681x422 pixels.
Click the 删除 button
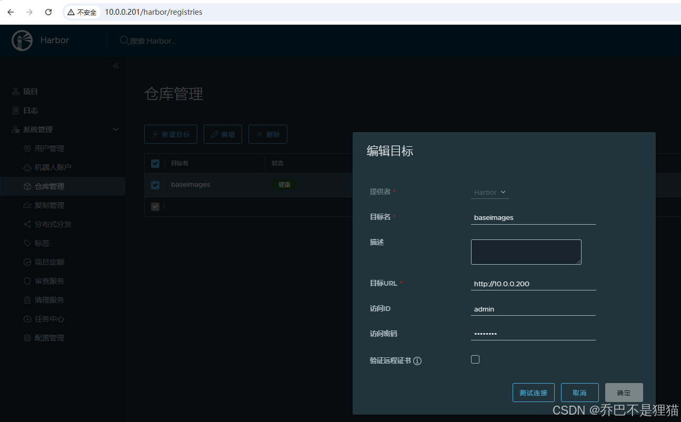pyautogui.click(x=267, y=134)
